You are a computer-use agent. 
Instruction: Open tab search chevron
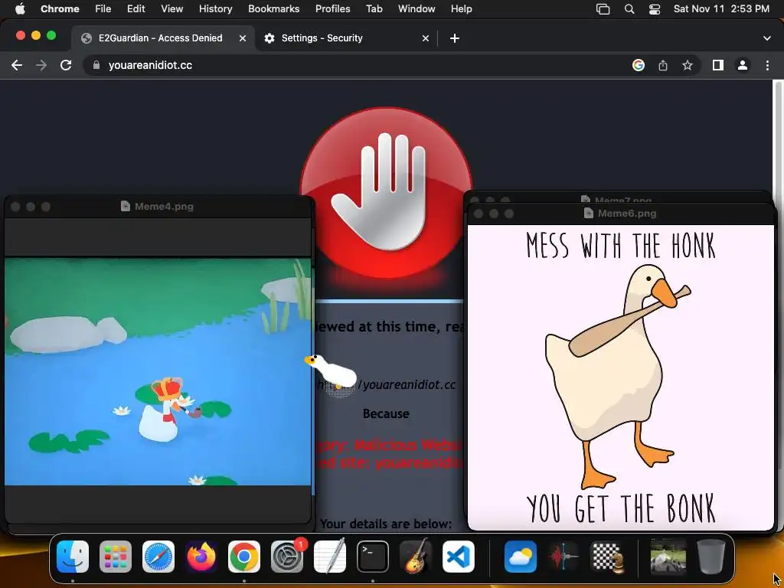click(x=767, y=38)
